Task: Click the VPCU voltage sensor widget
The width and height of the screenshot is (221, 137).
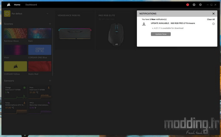Action: (x=40, y=107)
